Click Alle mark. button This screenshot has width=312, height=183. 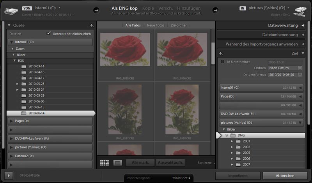(140, 163)
